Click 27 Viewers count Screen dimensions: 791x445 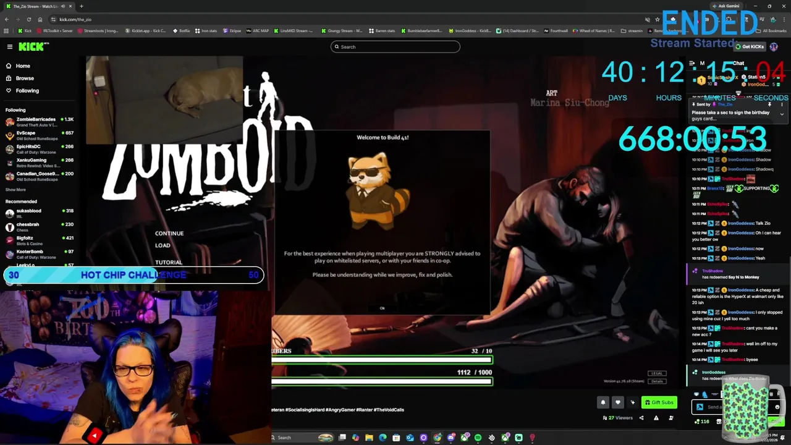618,418
